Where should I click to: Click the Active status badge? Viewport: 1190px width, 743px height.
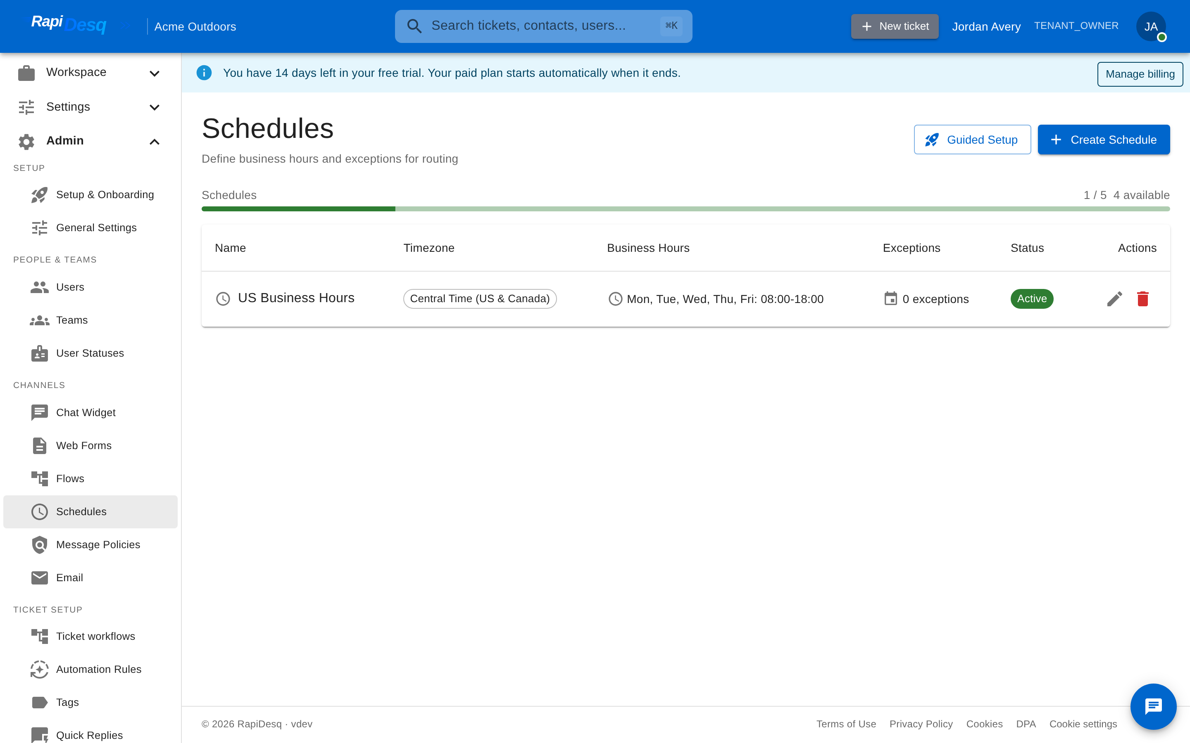[1032, 299]
